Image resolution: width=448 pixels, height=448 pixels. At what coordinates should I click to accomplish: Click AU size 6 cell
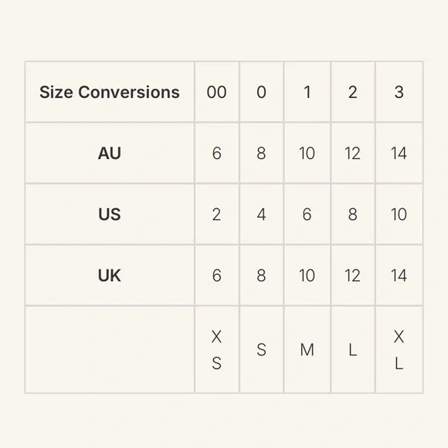[217, 153]
